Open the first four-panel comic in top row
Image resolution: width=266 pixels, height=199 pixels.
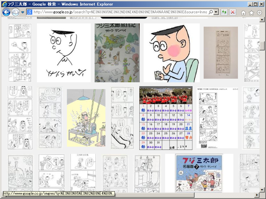pyautogui.click(x=20, y=53)
